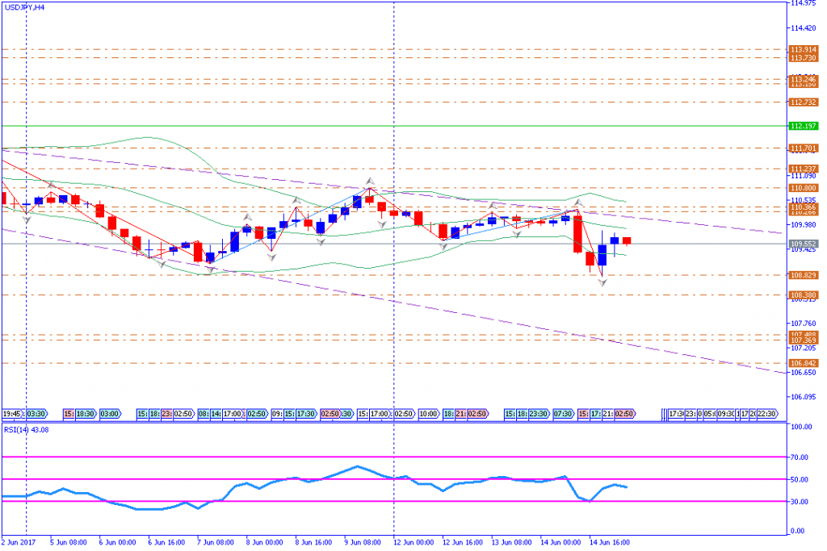Click the down fractal arrow below the latest low

(602, 284)
